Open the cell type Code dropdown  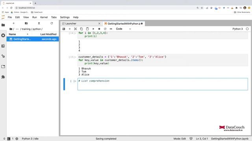123,29
